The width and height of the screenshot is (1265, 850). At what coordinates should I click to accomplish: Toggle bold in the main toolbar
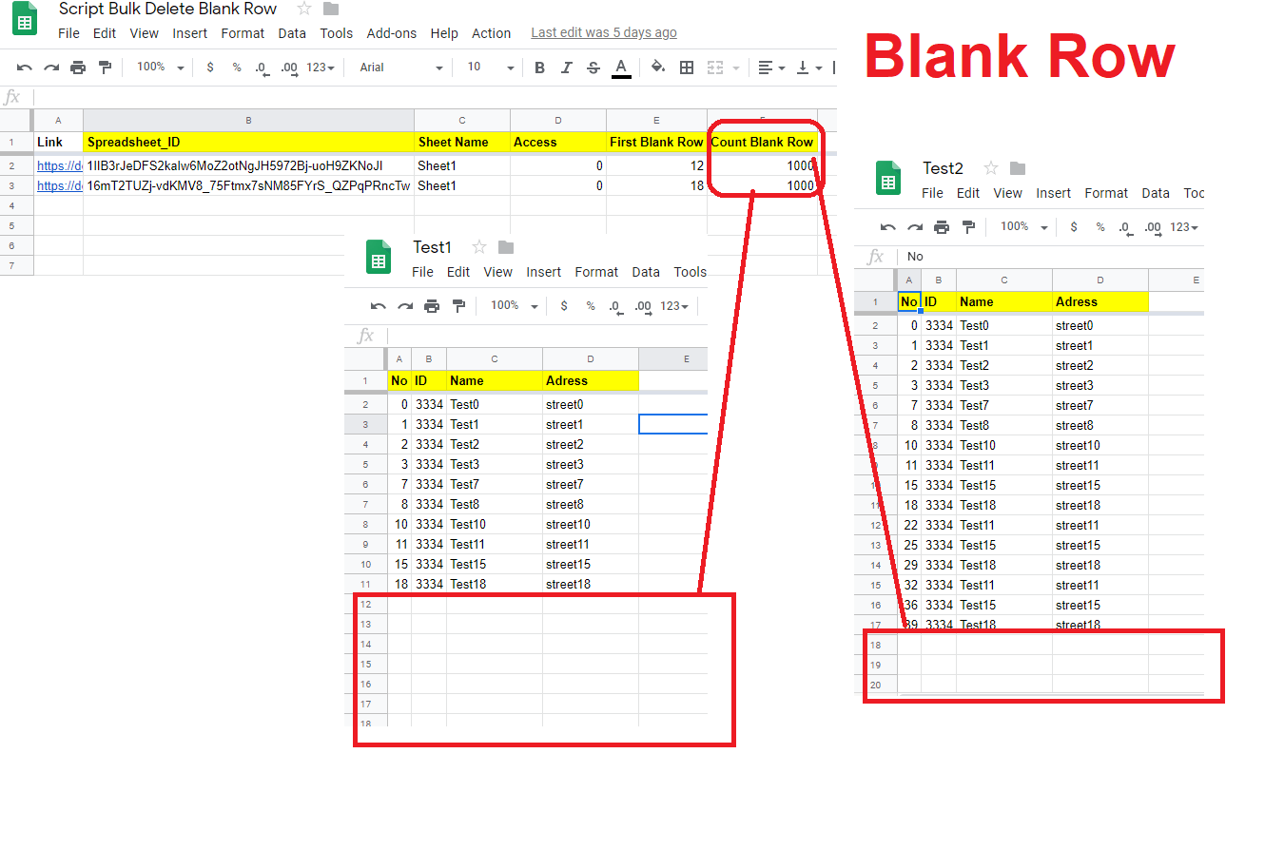pyautogui.click(x=539, y=68)
